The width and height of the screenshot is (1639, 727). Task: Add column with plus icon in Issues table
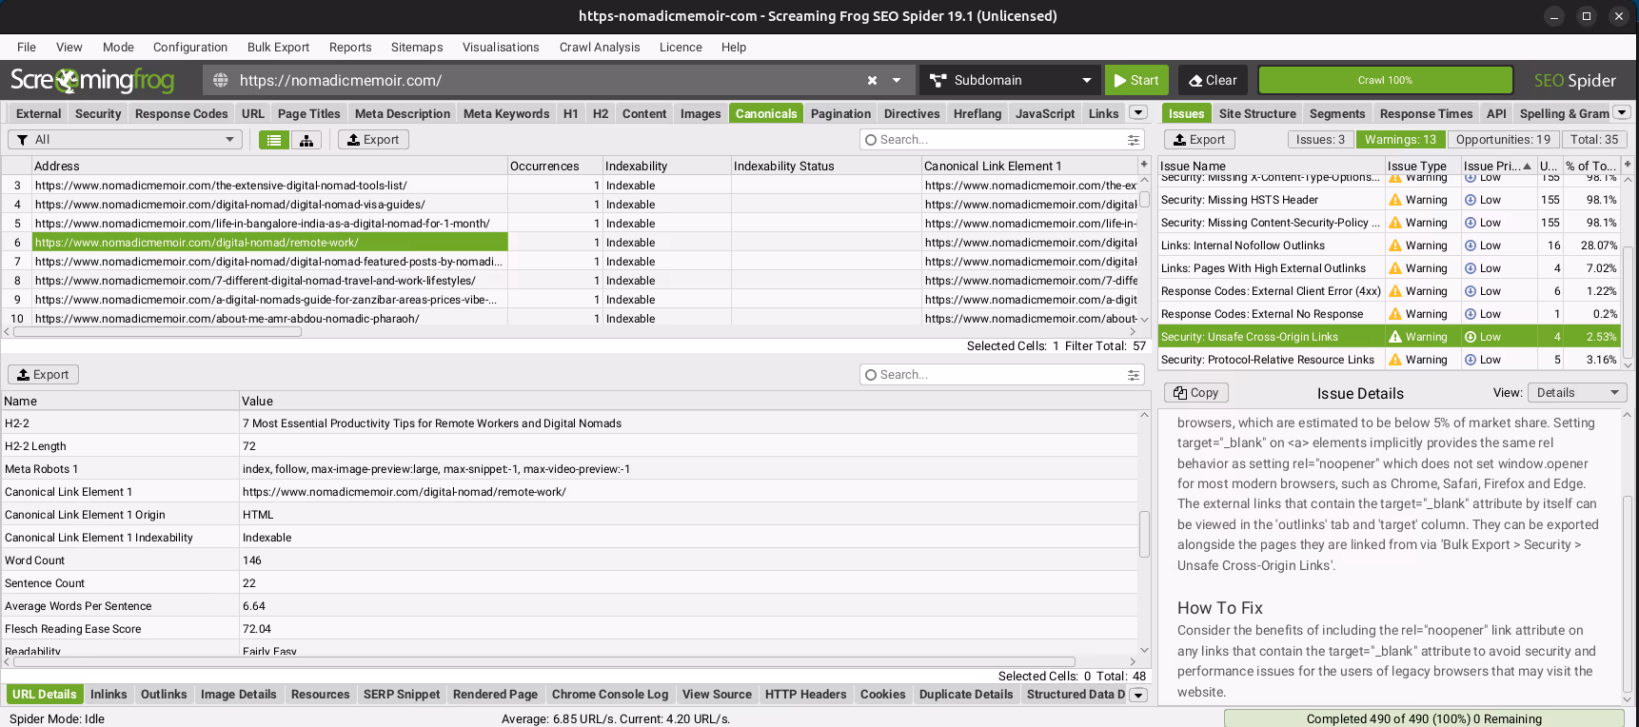pyautogui.click(x=1628, y=165)
